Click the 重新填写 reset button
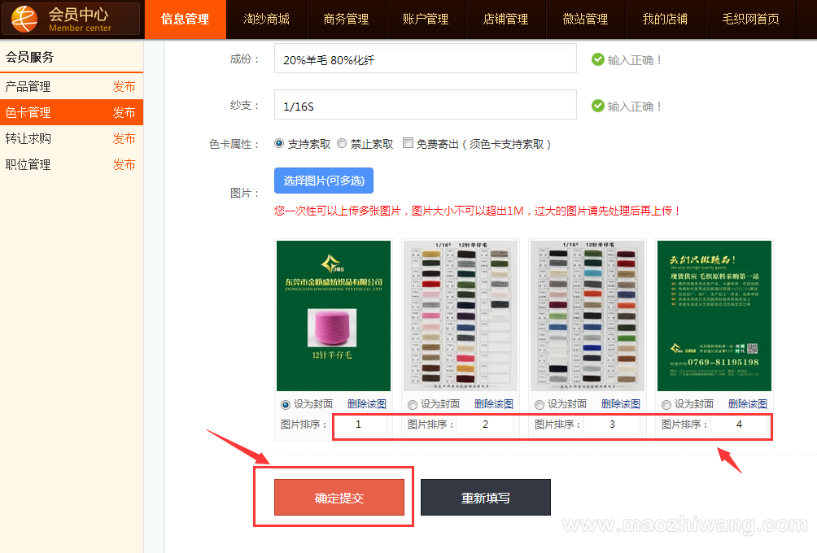817x553 pixels. (485, 498)
